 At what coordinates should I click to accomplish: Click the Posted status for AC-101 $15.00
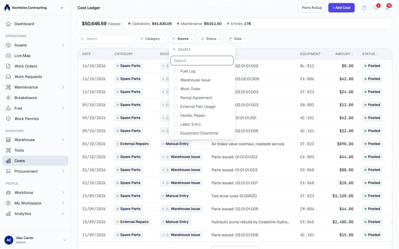[x=372, y=235]
